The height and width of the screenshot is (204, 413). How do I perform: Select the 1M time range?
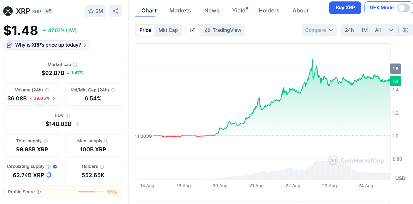[x=364, y=30]
